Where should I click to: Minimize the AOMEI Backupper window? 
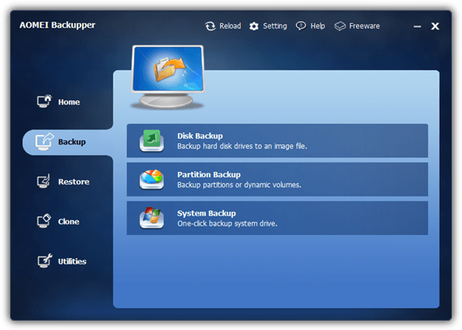coord(417,27)
